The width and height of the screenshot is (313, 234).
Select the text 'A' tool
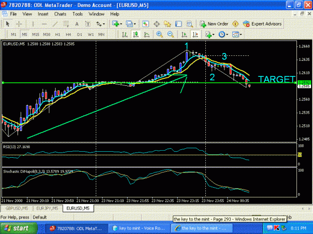pos(77,24)
